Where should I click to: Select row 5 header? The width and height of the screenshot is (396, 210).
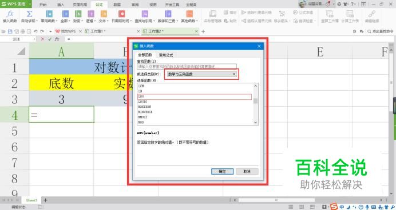pos(14,131)
